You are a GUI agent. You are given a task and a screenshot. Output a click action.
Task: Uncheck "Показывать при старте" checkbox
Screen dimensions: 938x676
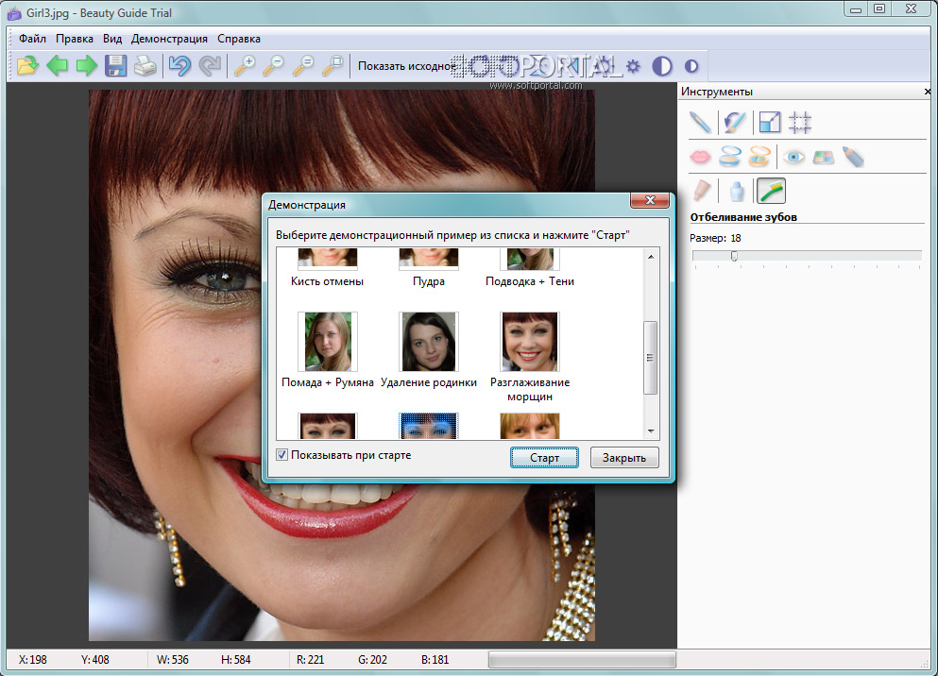click(281, 455)
